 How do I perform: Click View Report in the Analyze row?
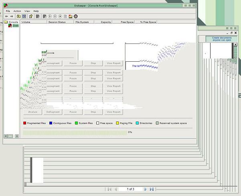(x=113, y=112)
